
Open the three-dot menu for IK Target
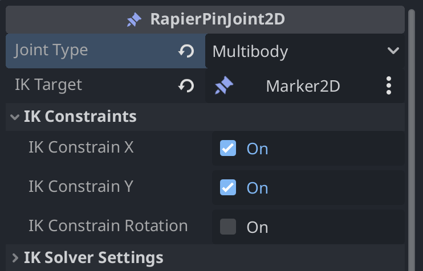point(389,86)
